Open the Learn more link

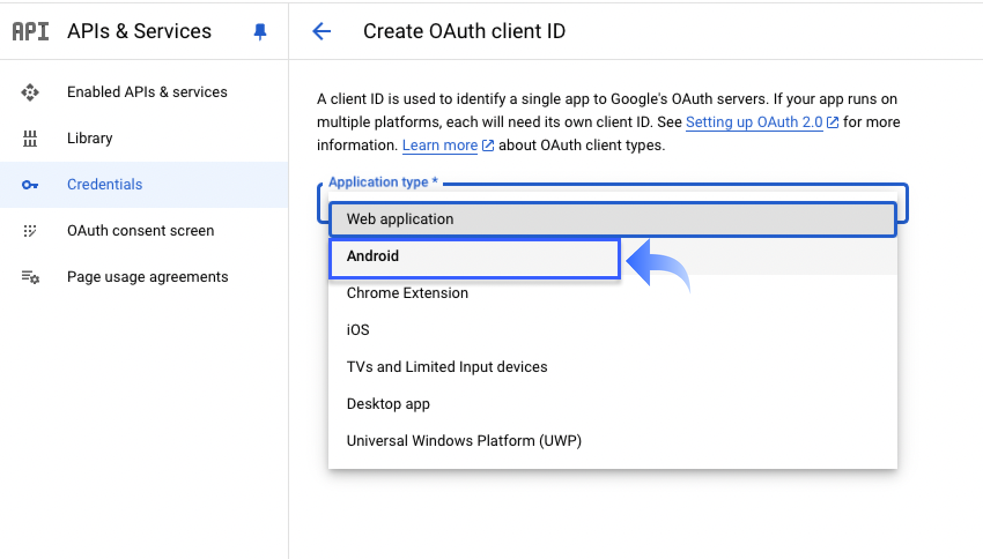[440, 146]
